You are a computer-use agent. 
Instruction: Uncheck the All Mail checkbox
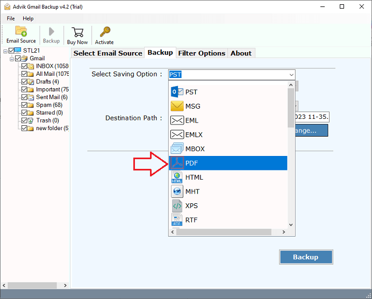[x=24, y=74]
